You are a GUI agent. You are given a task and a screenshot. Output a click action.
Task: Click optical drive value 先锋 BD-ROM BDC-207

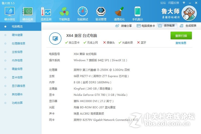pyautogui.click(x=94, y=107)
